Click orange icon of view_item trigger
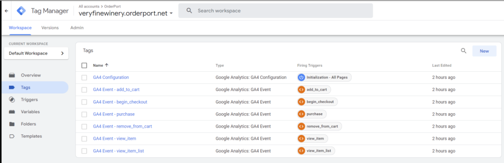Viewport: 504px width, 163px height. pyautogui.click(x=301, y=138)
